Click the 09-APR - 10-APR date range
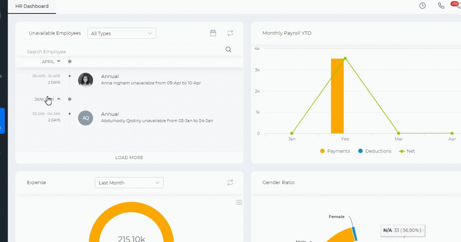This screenshot has height=242, width=461. pyautogui.click(x=46, y=76)
